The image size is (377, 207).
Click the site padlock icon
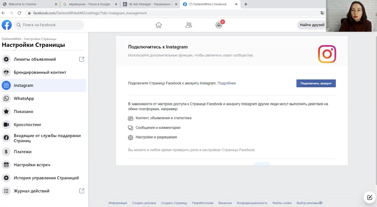tap(30, 13)
